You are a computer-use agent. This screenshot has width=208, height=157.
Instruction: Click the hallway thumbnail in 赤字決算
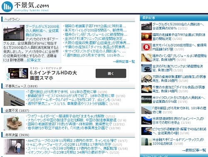click(x=14, y=147)
